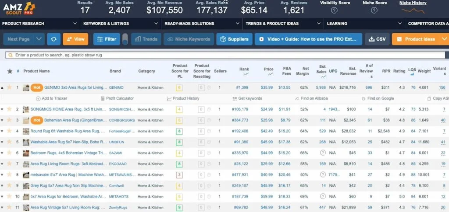Star the Washable Area Rug 5x7 UMBFUN row
Viewport: 449px width, 212px height.
pos(9,142)
